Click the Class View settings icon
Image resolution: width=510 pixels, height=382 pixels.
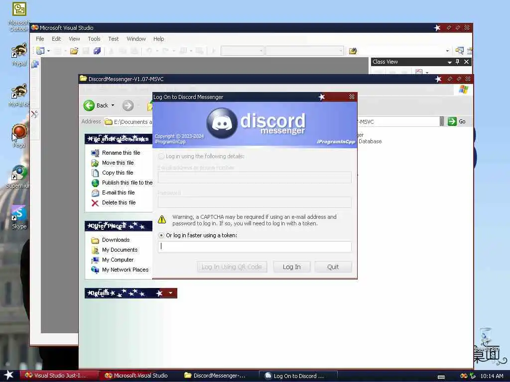419,72
